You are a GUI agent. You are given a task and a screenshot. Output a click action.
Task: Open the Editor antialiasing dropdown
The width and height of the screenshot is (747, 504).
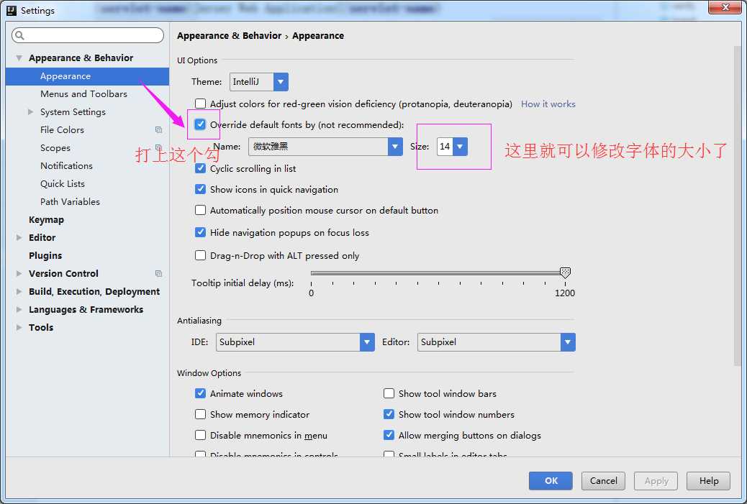tap(568, 342)
